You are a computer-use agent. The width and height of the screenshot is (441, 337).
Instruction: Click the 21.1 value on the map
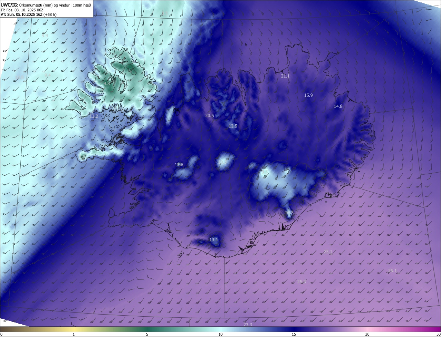[x=285, y=76]
